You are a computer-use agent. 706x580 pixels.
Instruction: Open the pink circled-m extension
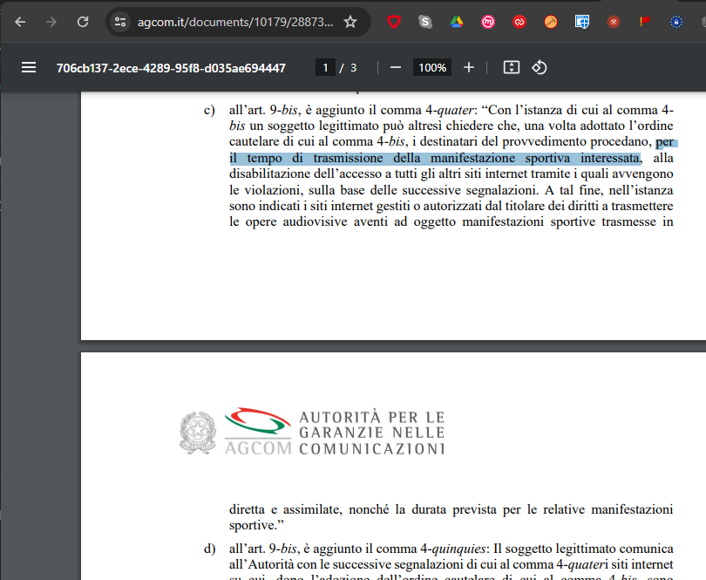click(488, 22)
